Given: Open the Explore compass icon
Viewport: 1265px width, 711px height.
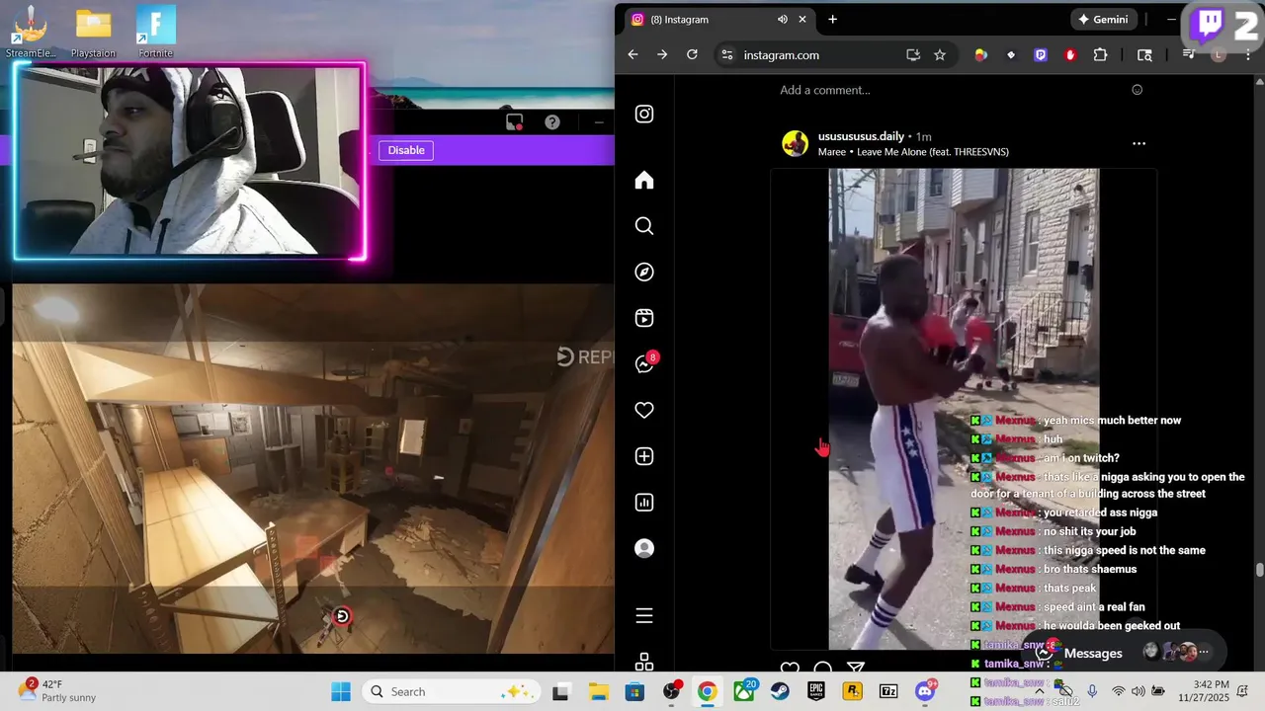Looking at the screenshot, I should click(x=644, y=272).
